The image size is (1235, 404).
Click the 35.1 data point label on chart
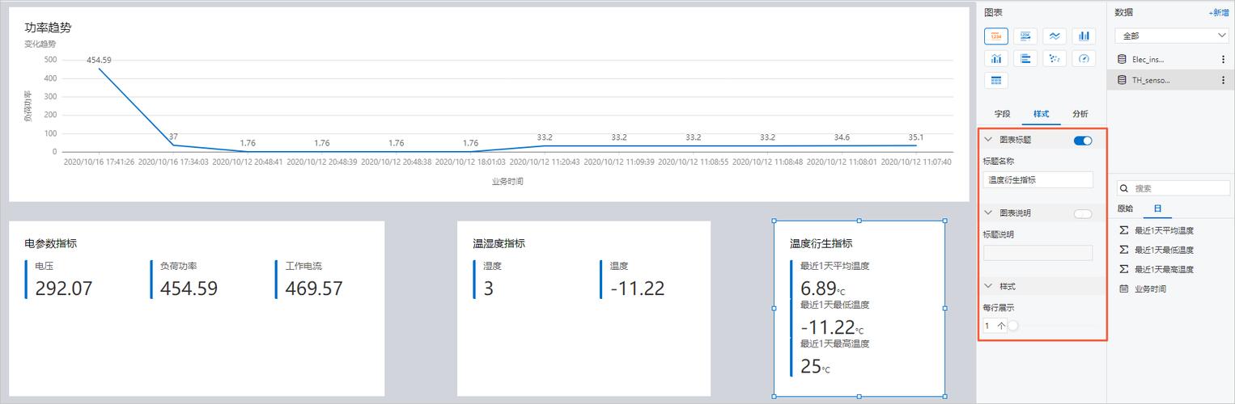[x=916, y=137]
